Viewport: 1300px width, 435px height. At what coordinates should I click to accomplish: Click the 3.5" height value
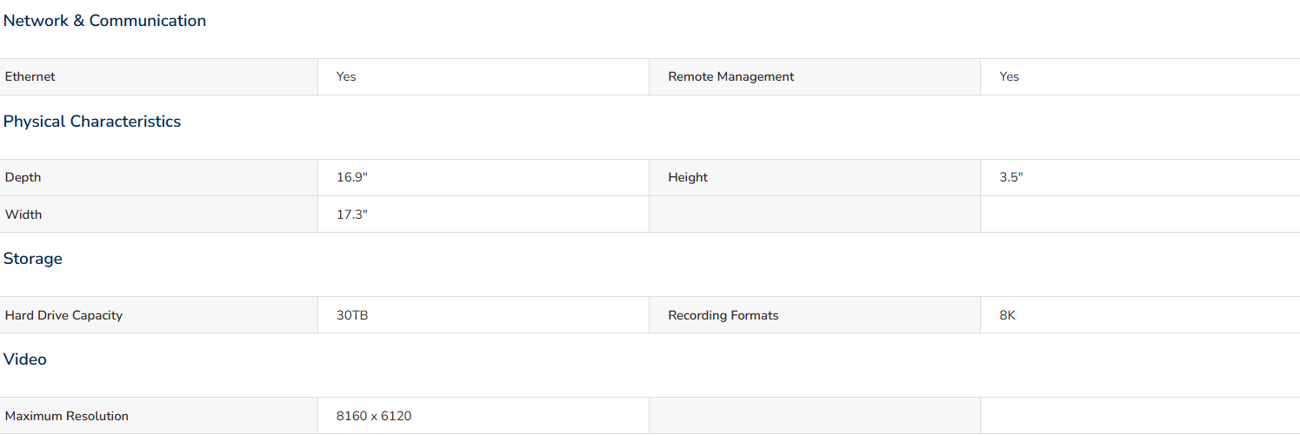click(x=1011, y=177)
